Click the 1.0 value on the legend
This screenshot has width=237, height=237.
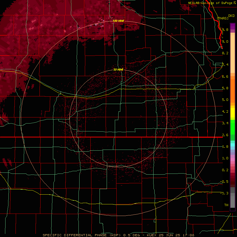coord(225,158)
